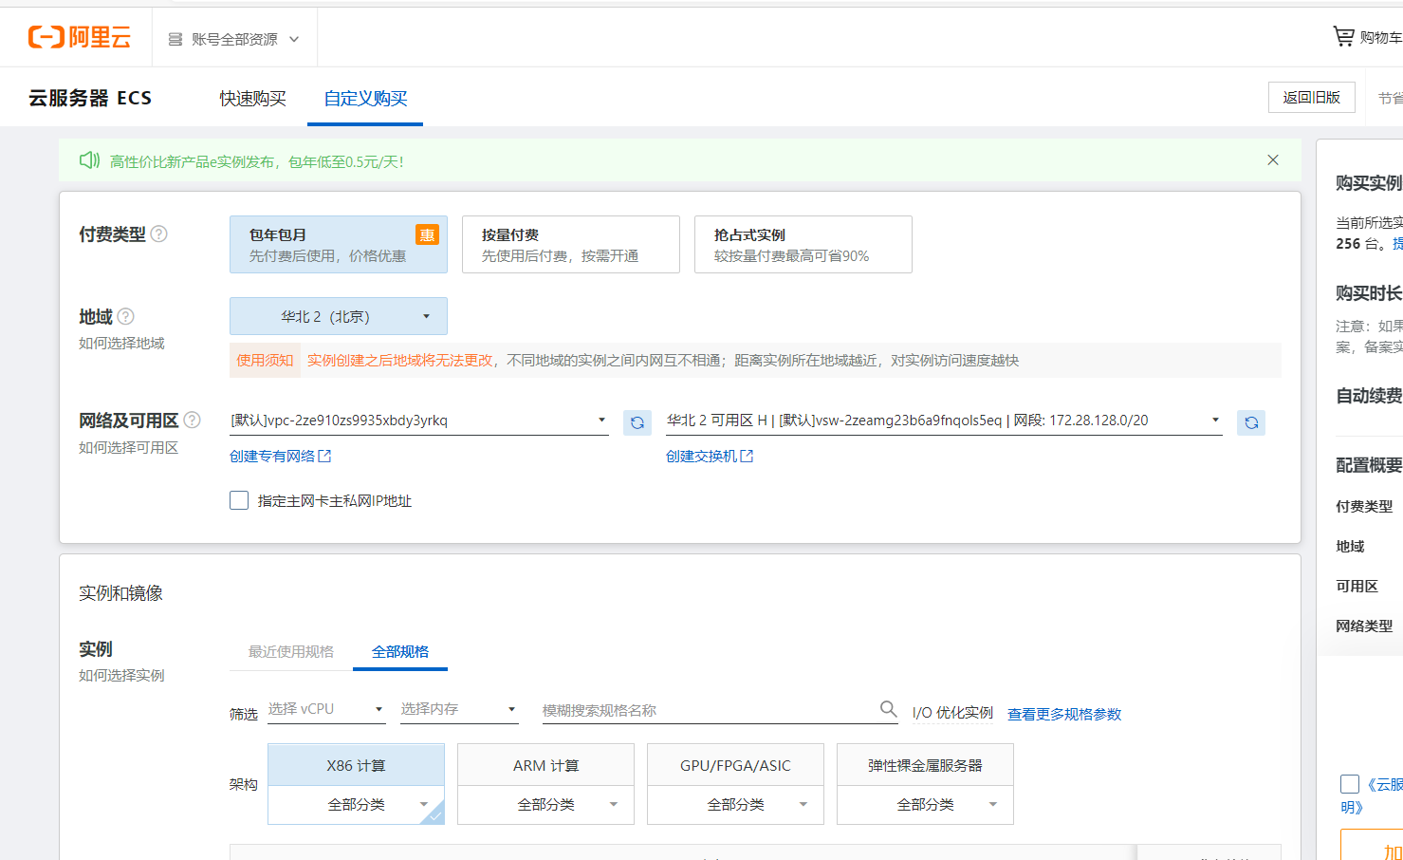This screenshot has width=1403, height=860.
Task: Click the I/O 优化实例 label
Action: (952, 713)
